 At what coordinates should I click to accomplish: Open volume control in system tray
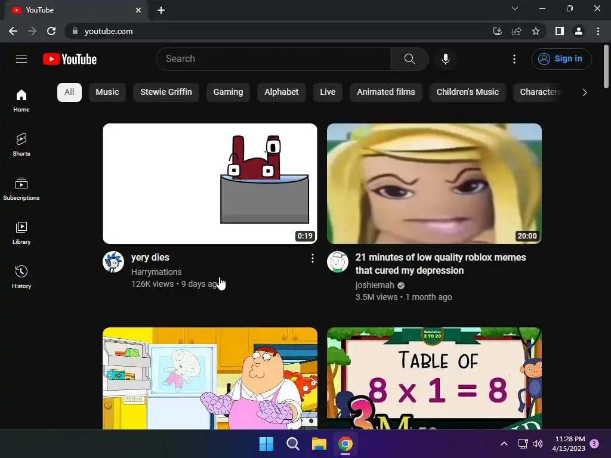(538, 444)
